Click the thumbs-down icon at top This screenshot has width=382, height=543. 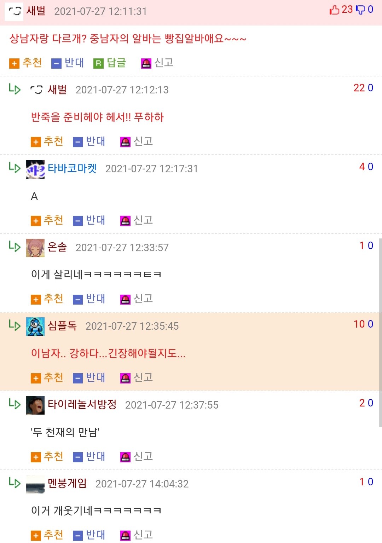point(360,10)
